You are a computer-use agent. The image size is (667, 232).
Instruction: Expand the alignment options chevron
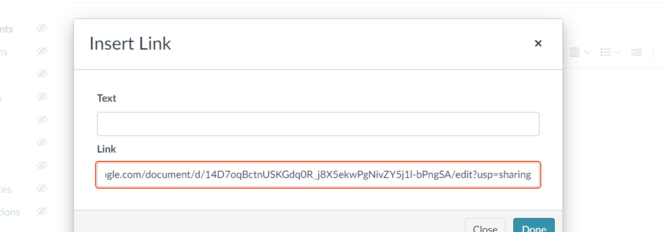click(x=587, y=52)
